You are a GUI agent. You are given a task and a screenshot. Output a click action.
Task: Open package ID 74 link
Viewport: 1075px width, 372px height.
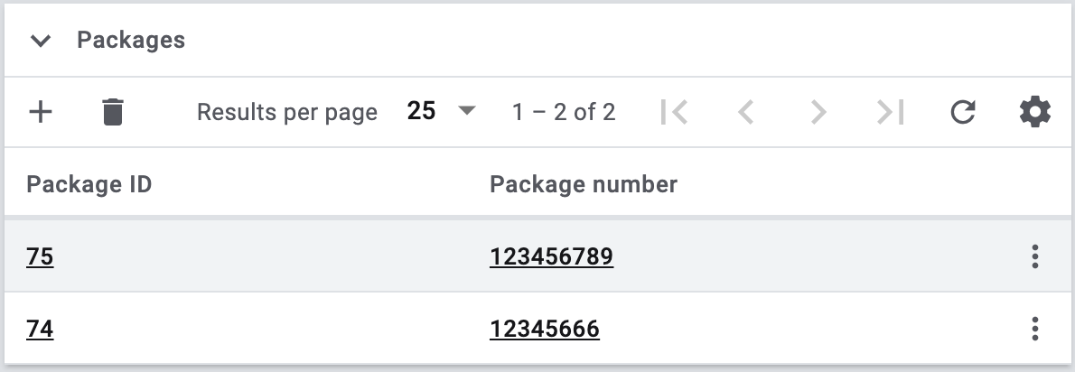click(x=40, y=330)
